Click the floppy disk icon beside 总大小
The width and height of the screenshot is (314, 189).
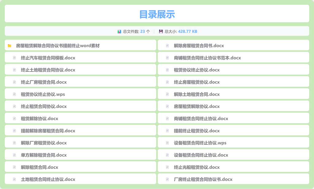(161, 32)
